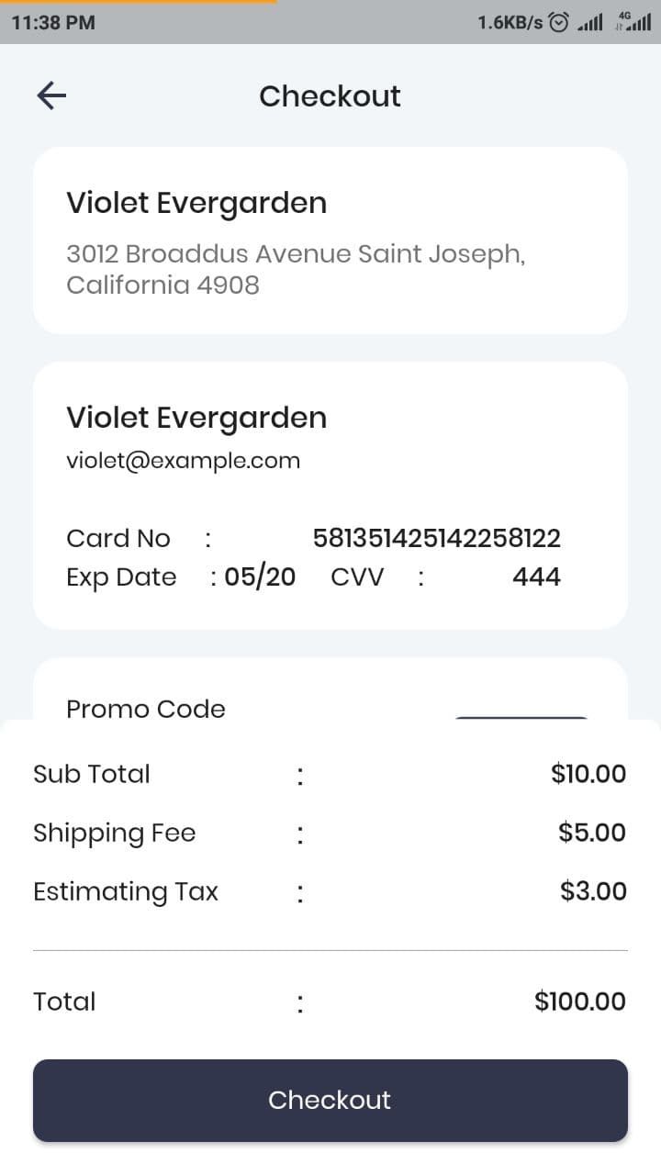Image resolution: width=661 pixels, height=1175 pixels.
Task: Tap the Shipping Fee amount $5.00
Action: click(x=592, y=833)
